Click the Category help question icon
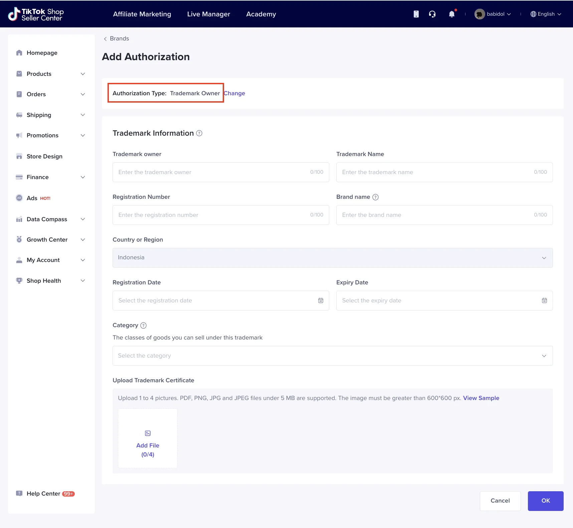 [144, 325]
